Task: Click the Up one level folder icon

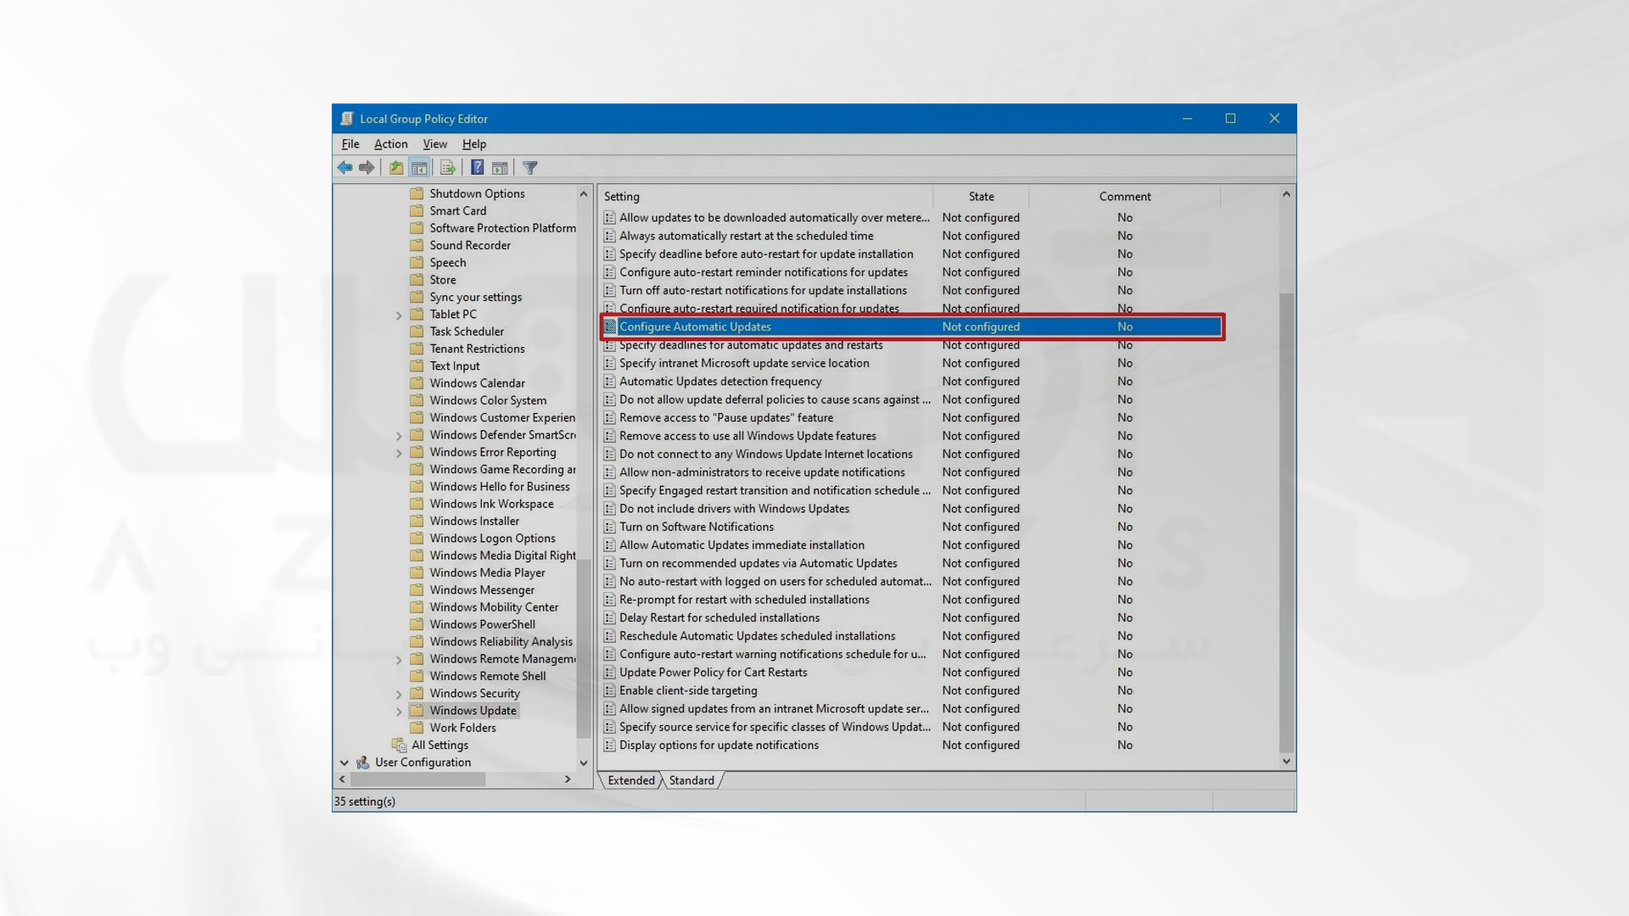Action: (x=396, y=168)
